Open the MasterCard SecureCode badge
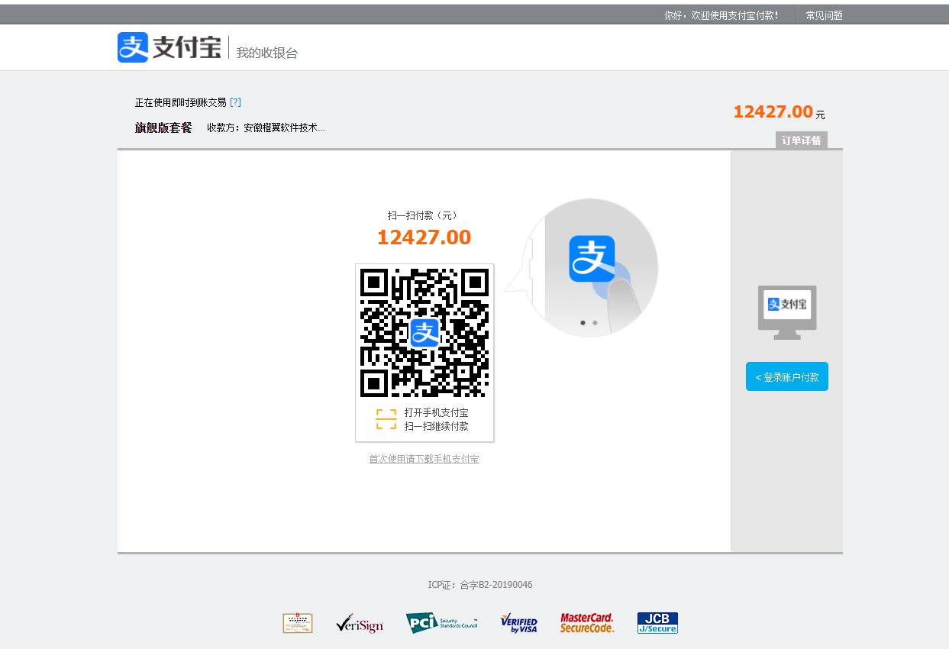949x649 pixels. (587, 623)
